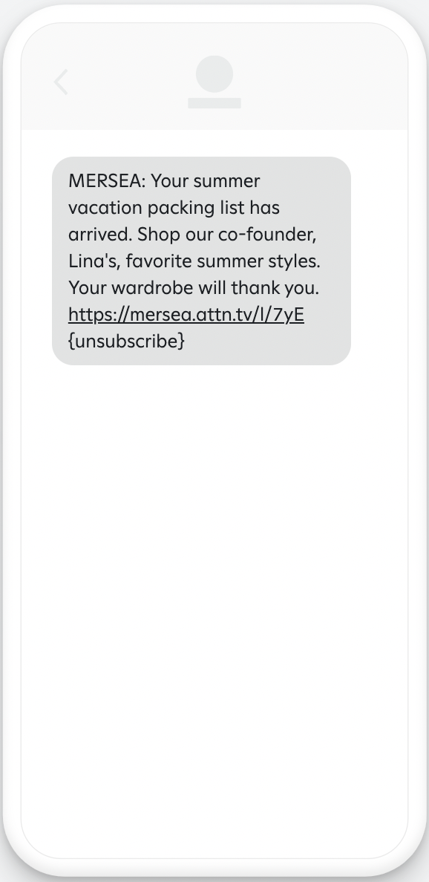Open the mersea.attn.tv link
Viewport: 429px width, 882px height.
pos(186,315)
